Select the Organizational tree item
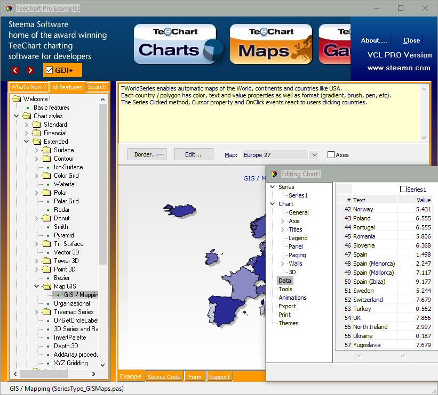This screenshot has height=395, width=438. click(x=72, y=303)
